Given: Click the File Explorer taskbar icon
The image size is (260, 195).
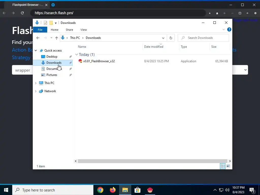Looking at the screenshot, I should click(x=125, y=190).
